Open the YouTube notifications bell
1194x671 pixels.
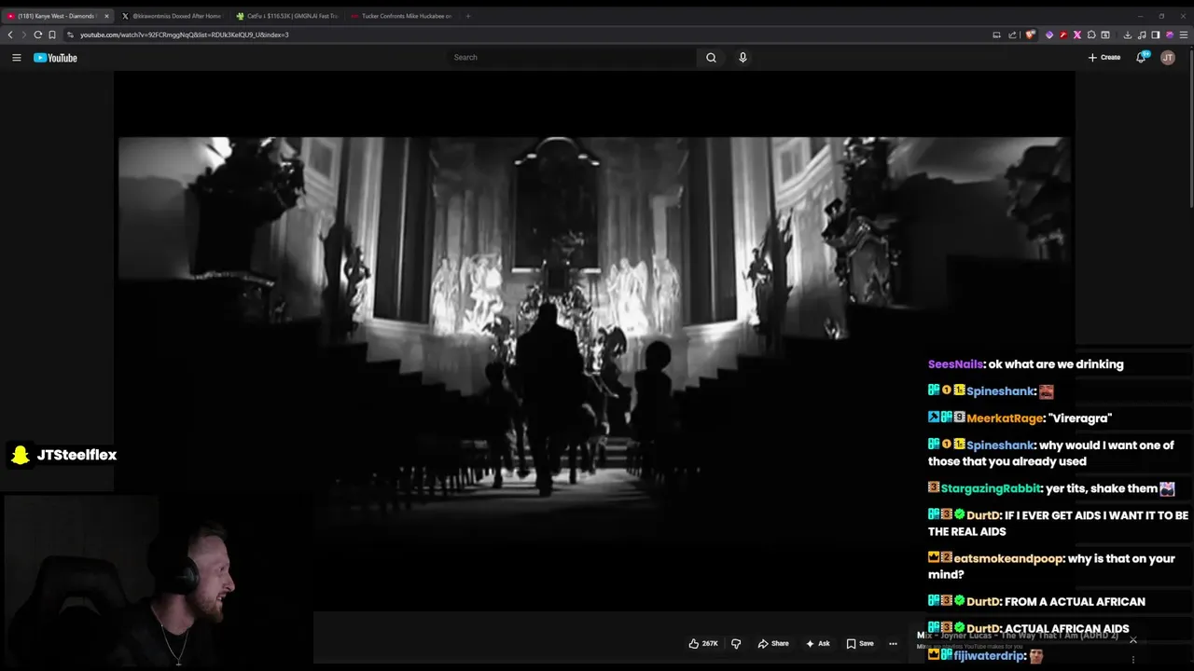coord(1141,58)
